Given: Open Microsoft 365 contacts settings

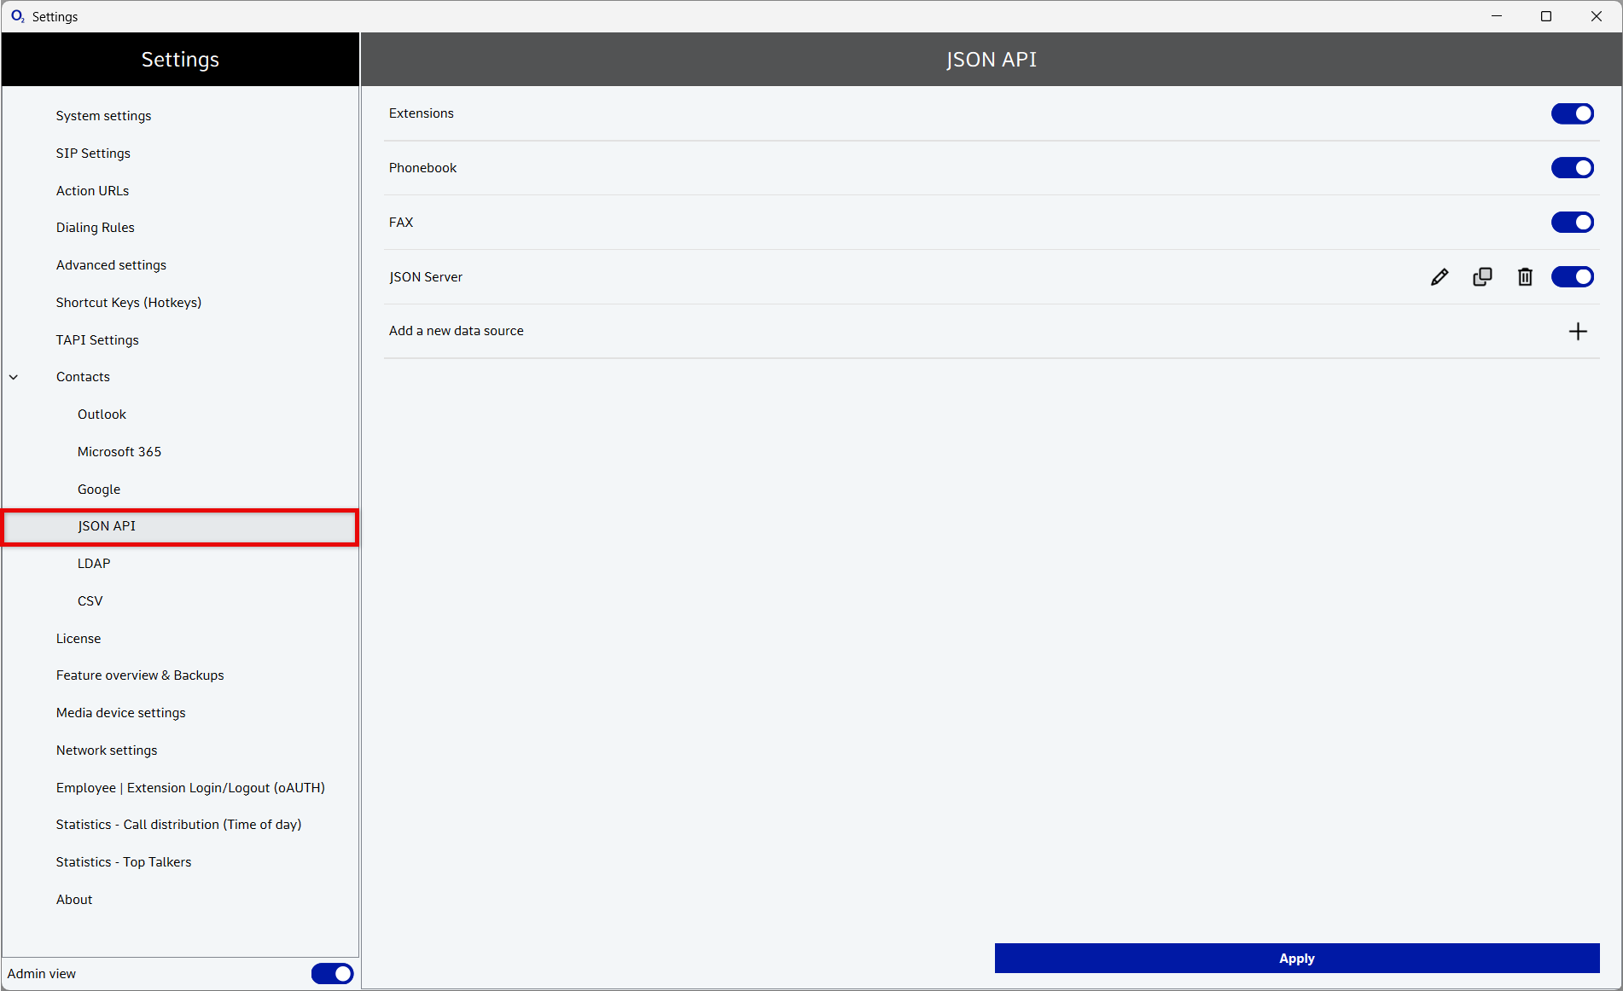Looking at the screenshot, I should click(119, 452).
